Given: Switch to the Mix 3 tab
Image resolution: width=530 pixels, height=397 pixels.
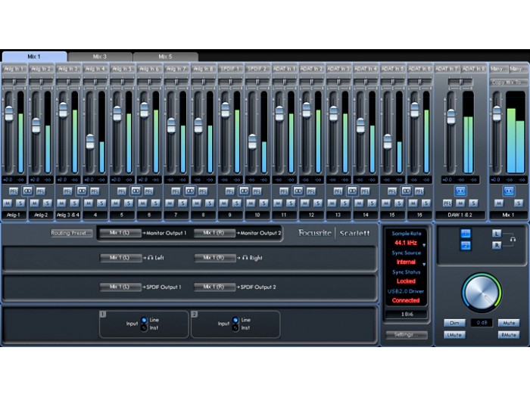Looking at the screenshot, I should pos(100,57).
